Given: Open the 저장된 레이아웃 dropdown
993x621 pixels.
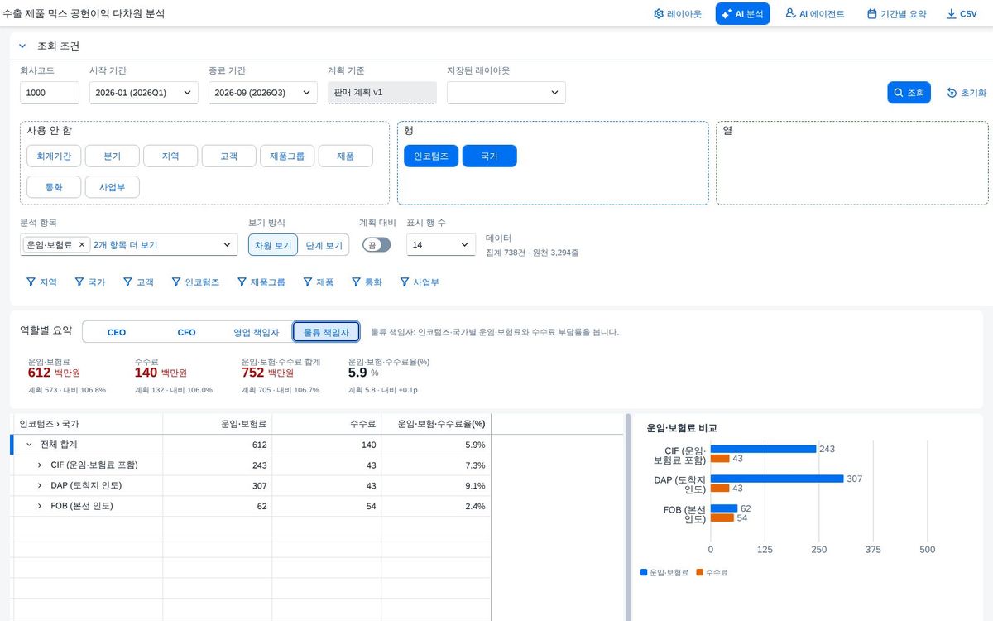Looking at the screenshot, I should click(x=506, y=93).
